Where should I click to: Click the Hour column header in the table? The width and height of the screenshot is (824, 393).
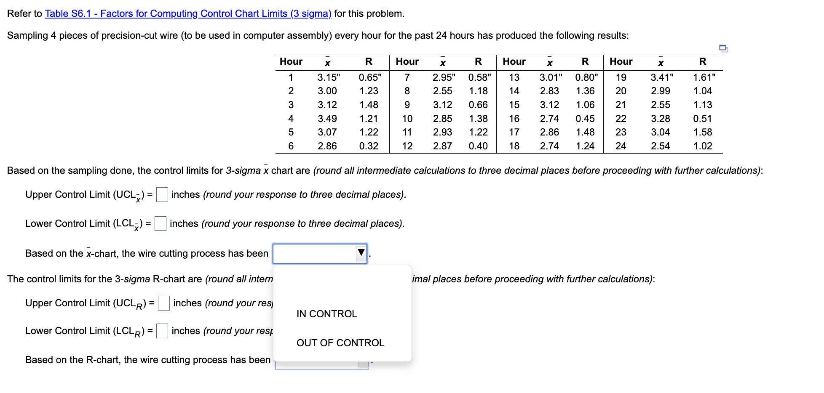pyautogui.click(x=291, y=61)
